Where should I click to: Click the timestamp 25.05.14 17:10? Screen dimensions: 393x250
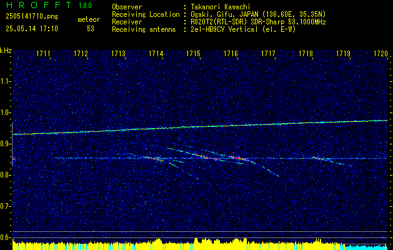coord(32,29)
